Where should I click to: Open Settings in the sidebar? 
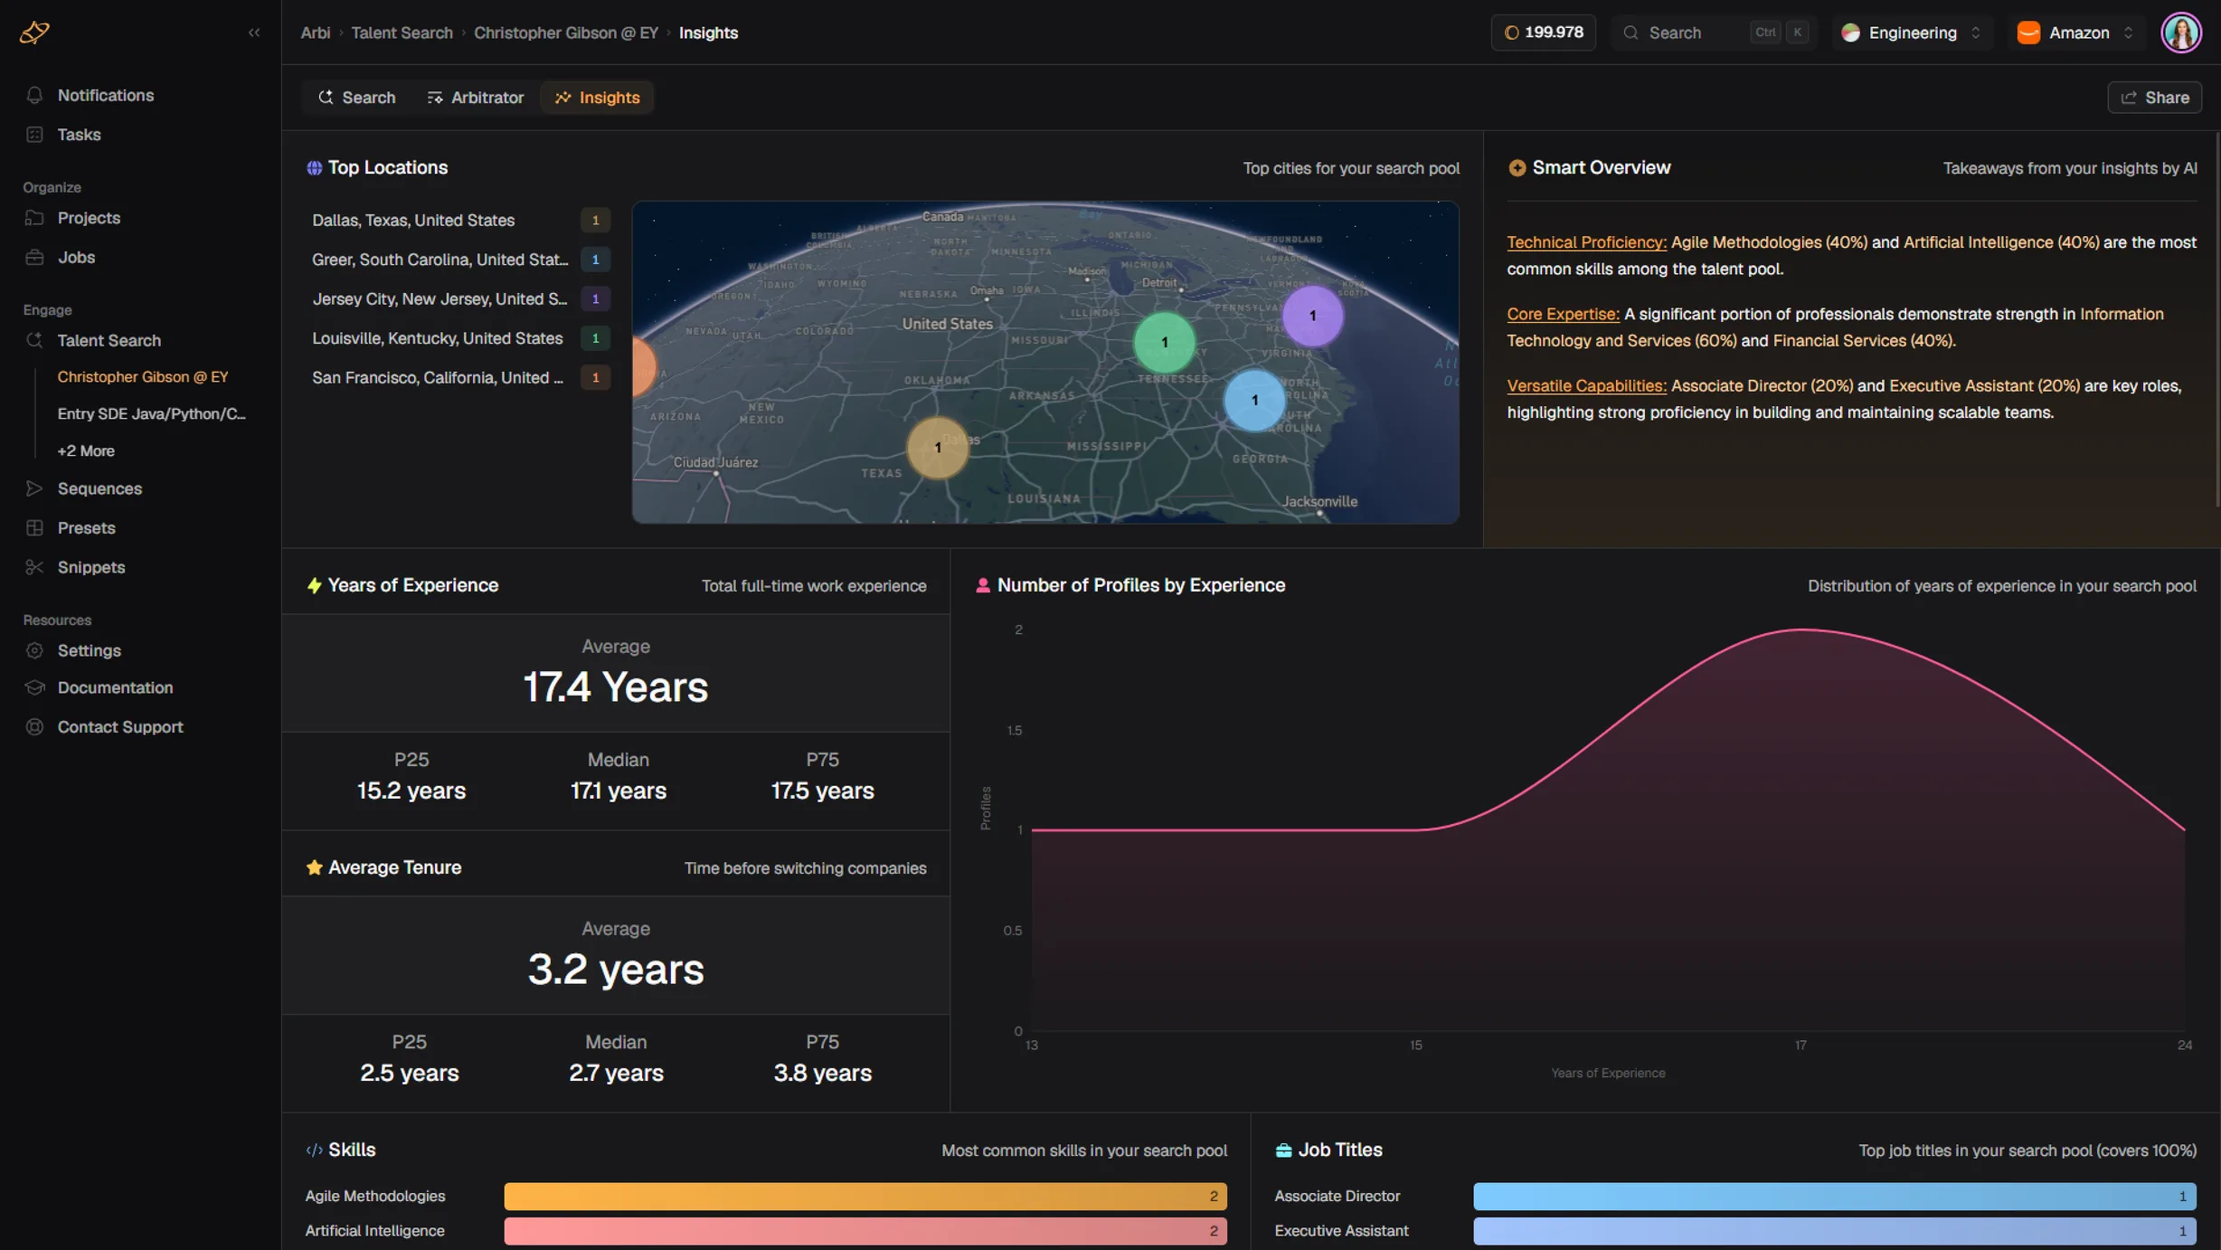(89, 651)
